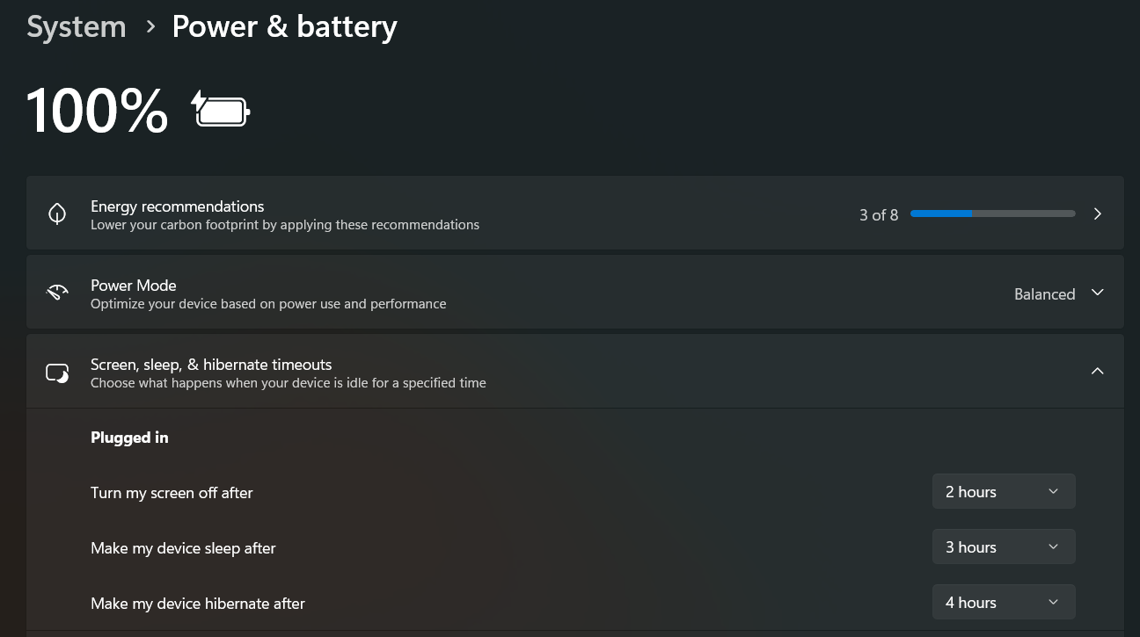Click the Balanced power mode label
The image size is (1140, 637).
click(1044, 294)
